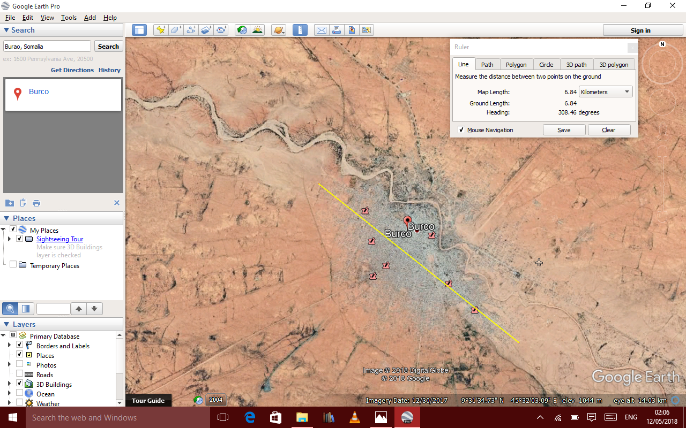Screen dimensions: 686x428
Task: Open the Tour Guide panel
Action: click(148, 401)
